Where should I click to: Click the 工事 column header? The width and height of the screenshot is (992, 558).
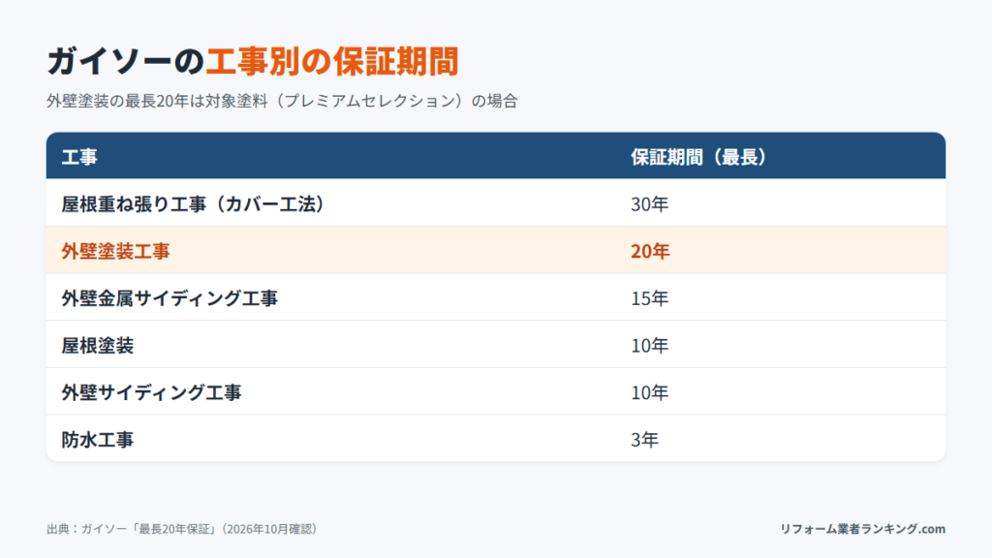(x=79, y=157)
